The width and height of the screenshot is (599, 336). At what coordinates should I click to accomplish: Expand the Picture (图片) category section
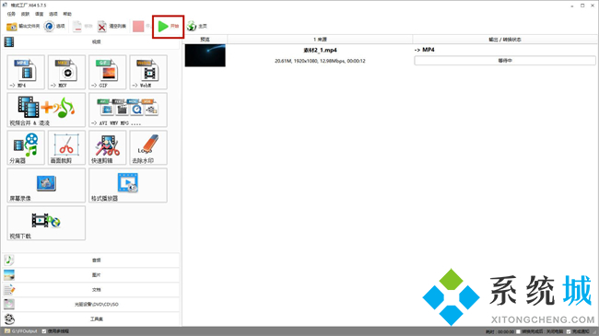pos(91,275)
